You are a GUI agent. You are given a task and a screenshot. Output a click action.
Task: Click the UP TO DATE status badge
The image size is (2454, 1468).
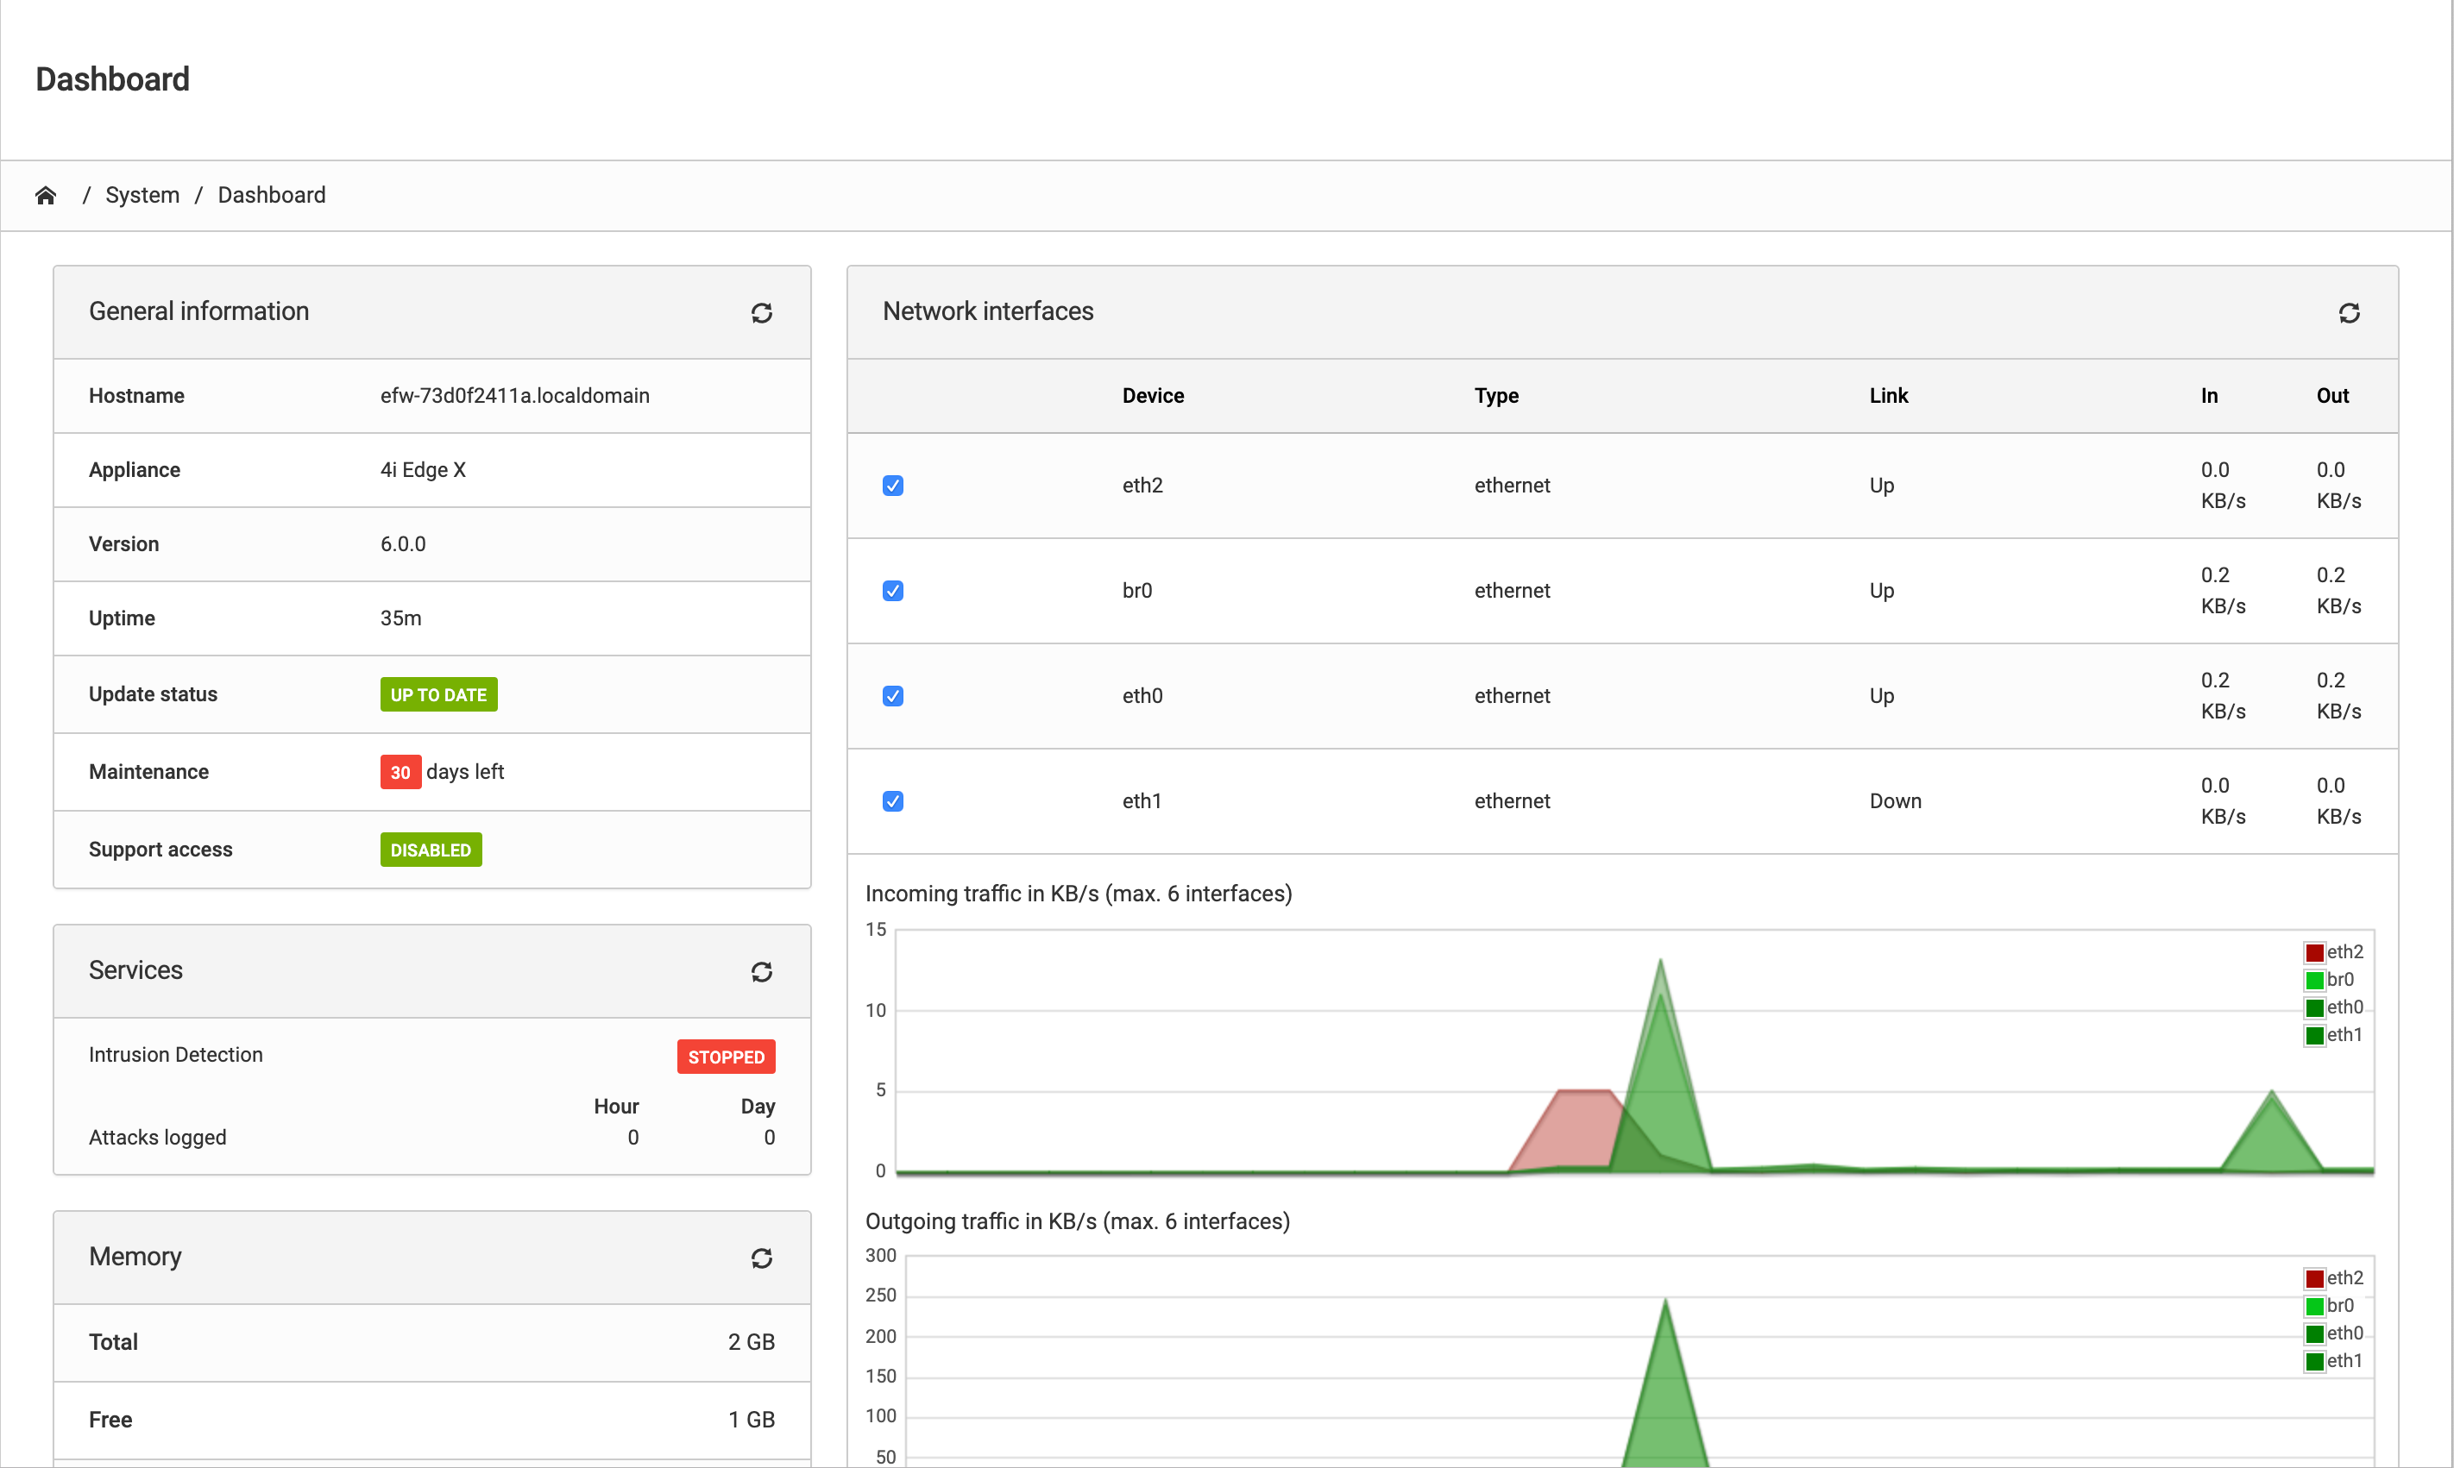[x=438, y=694]
